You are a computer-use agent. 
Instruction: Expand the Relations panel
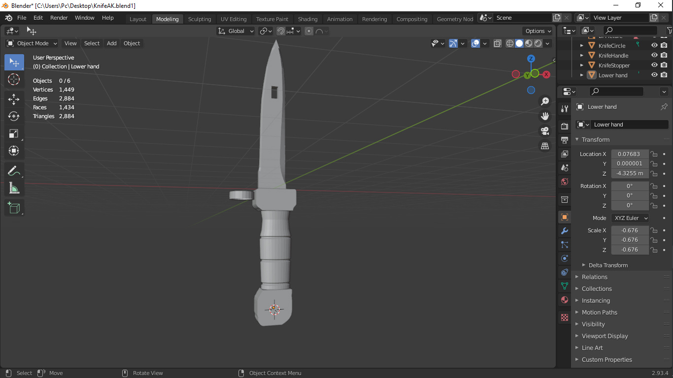[594, 277]
